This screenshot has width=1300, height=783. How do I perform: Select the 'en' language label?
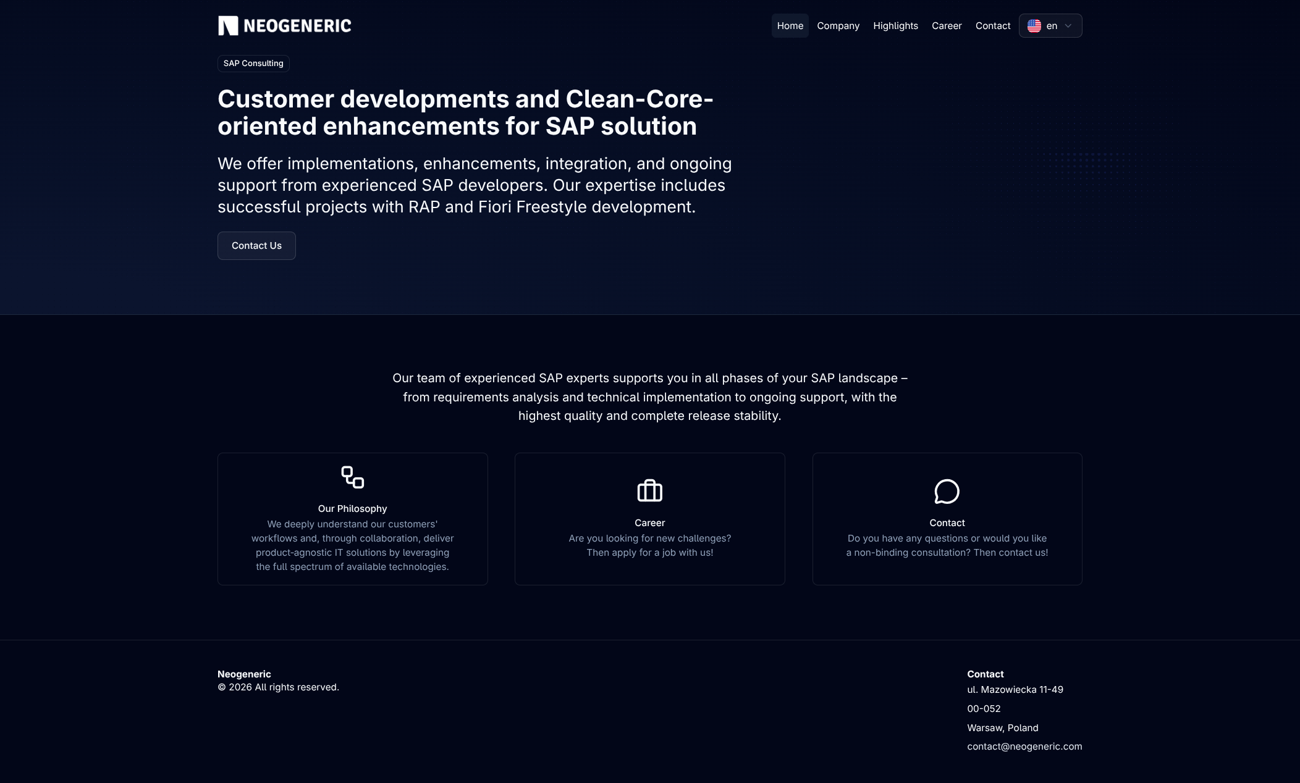tap(1052, 26)
